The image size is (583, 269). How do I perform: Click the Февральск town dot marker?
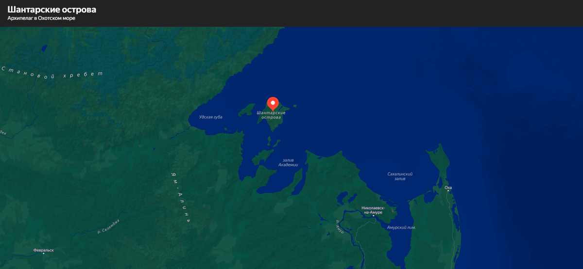point(44,253)
